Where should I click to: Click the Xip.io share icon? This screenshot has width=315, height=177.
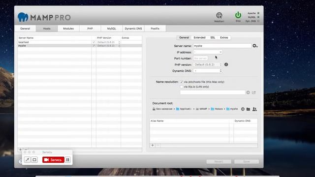(x=254, y=92)
